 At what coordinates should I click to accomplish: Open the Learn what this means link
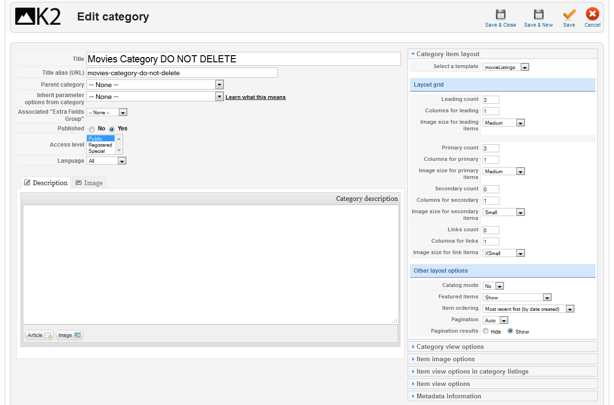pyautogui.click(x=255, y=97)
